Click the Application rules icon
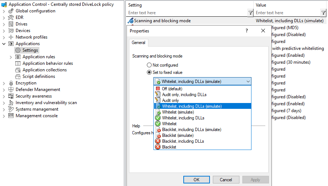This screenshot has height=186, width=328. click(x=18, y=57)
